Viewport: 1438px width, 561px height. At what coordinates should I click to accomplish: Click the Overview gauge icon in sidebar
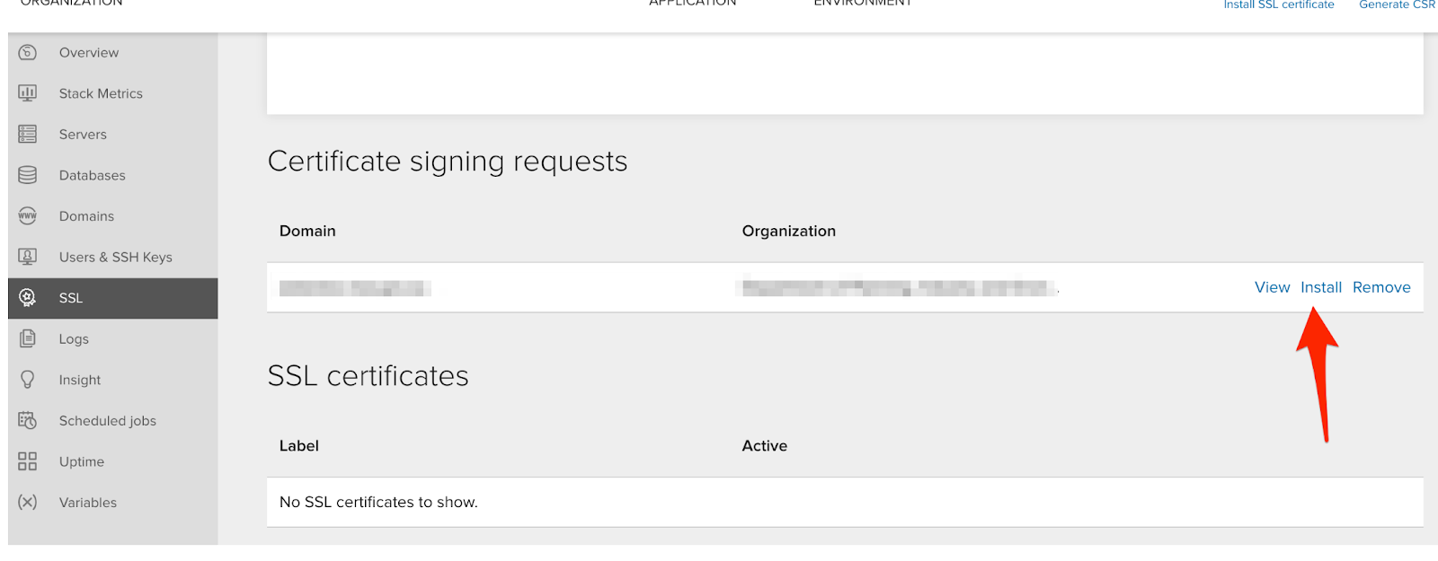28,52
